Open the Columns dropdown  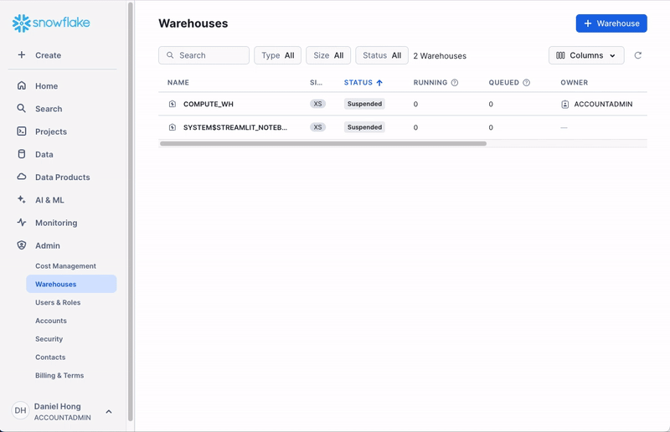(x=586, y=55)
